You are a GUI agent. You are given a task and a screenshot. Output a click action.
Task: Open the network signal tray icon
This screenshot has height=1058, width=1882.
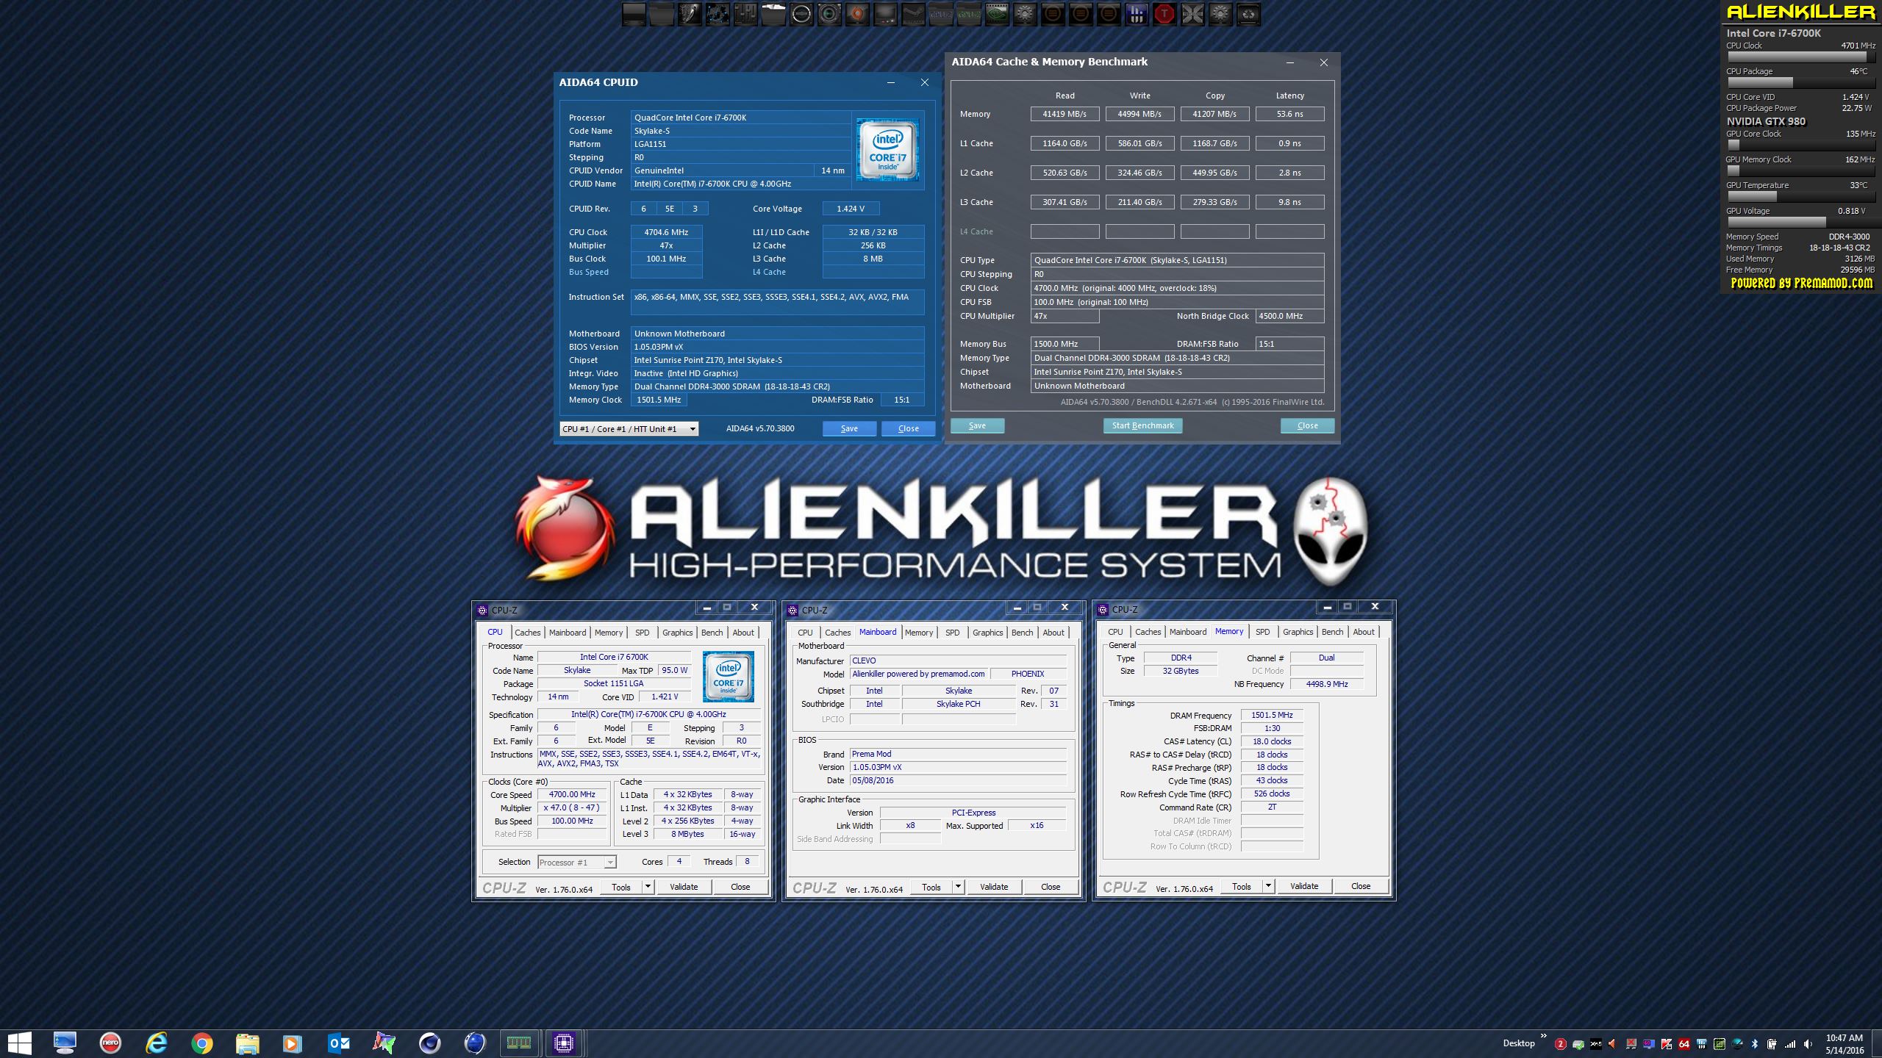[x=1790, y=1044]
